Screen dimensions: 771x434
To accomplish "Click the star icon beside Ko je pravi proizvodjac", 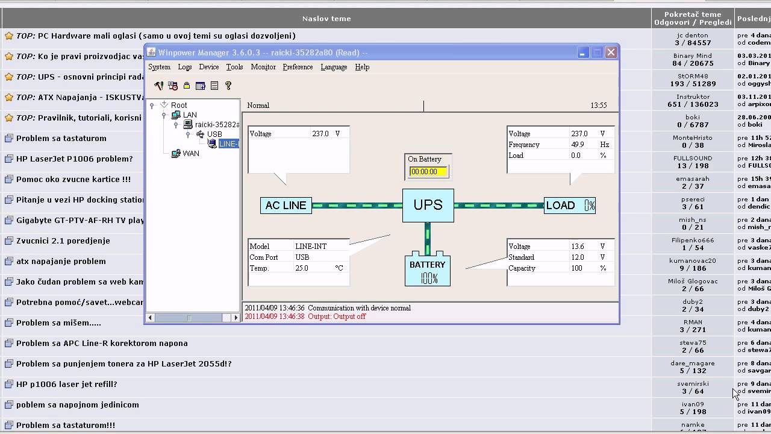I will click(8, 57).
